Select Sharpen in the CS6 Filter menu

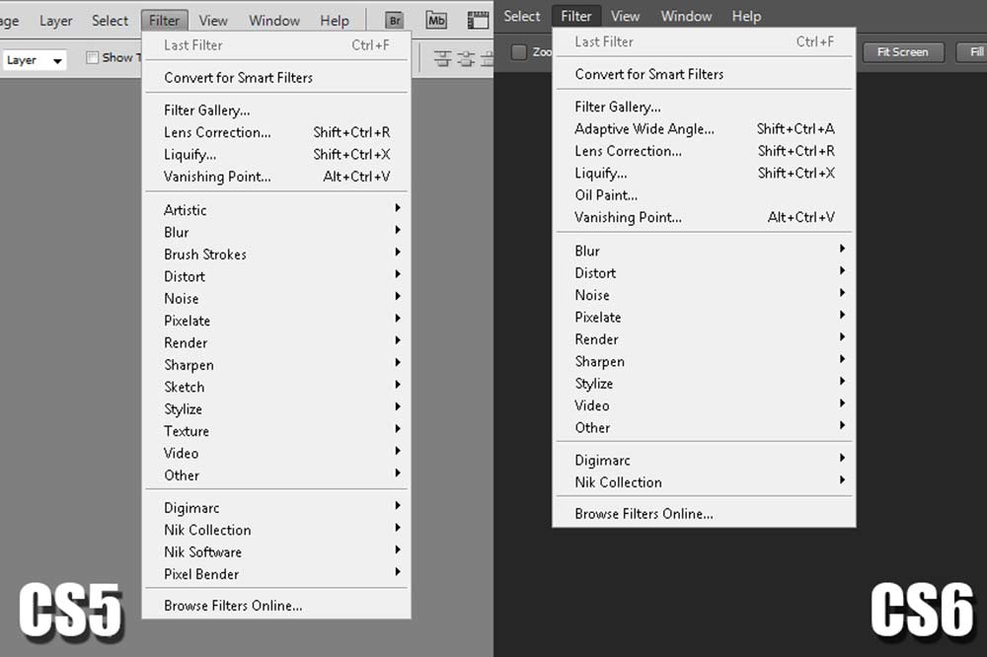pos(705,361)
